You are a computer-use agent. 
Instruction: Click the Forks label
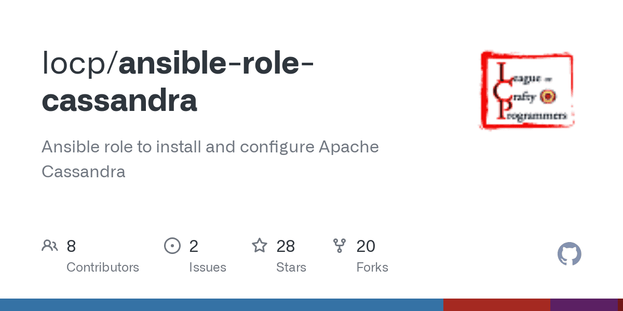click(x=372, y=267)
